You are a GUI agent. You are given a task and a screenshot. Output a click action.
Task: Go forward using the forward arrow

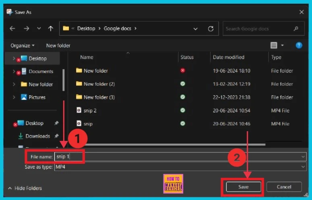click(26, 29)
